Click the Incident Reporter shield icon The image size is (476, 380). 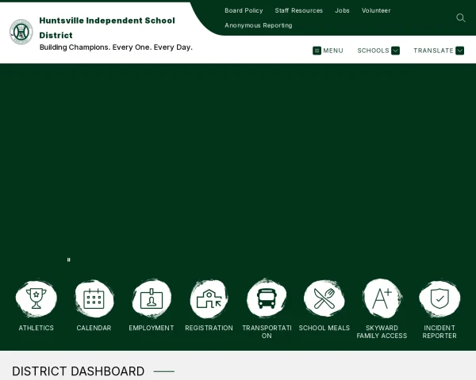[x=440, y=298]
